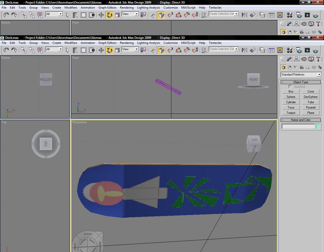Collapse the Object Type rollout
Viewport: 324px width, 252px height.
[x=301, y=82]
